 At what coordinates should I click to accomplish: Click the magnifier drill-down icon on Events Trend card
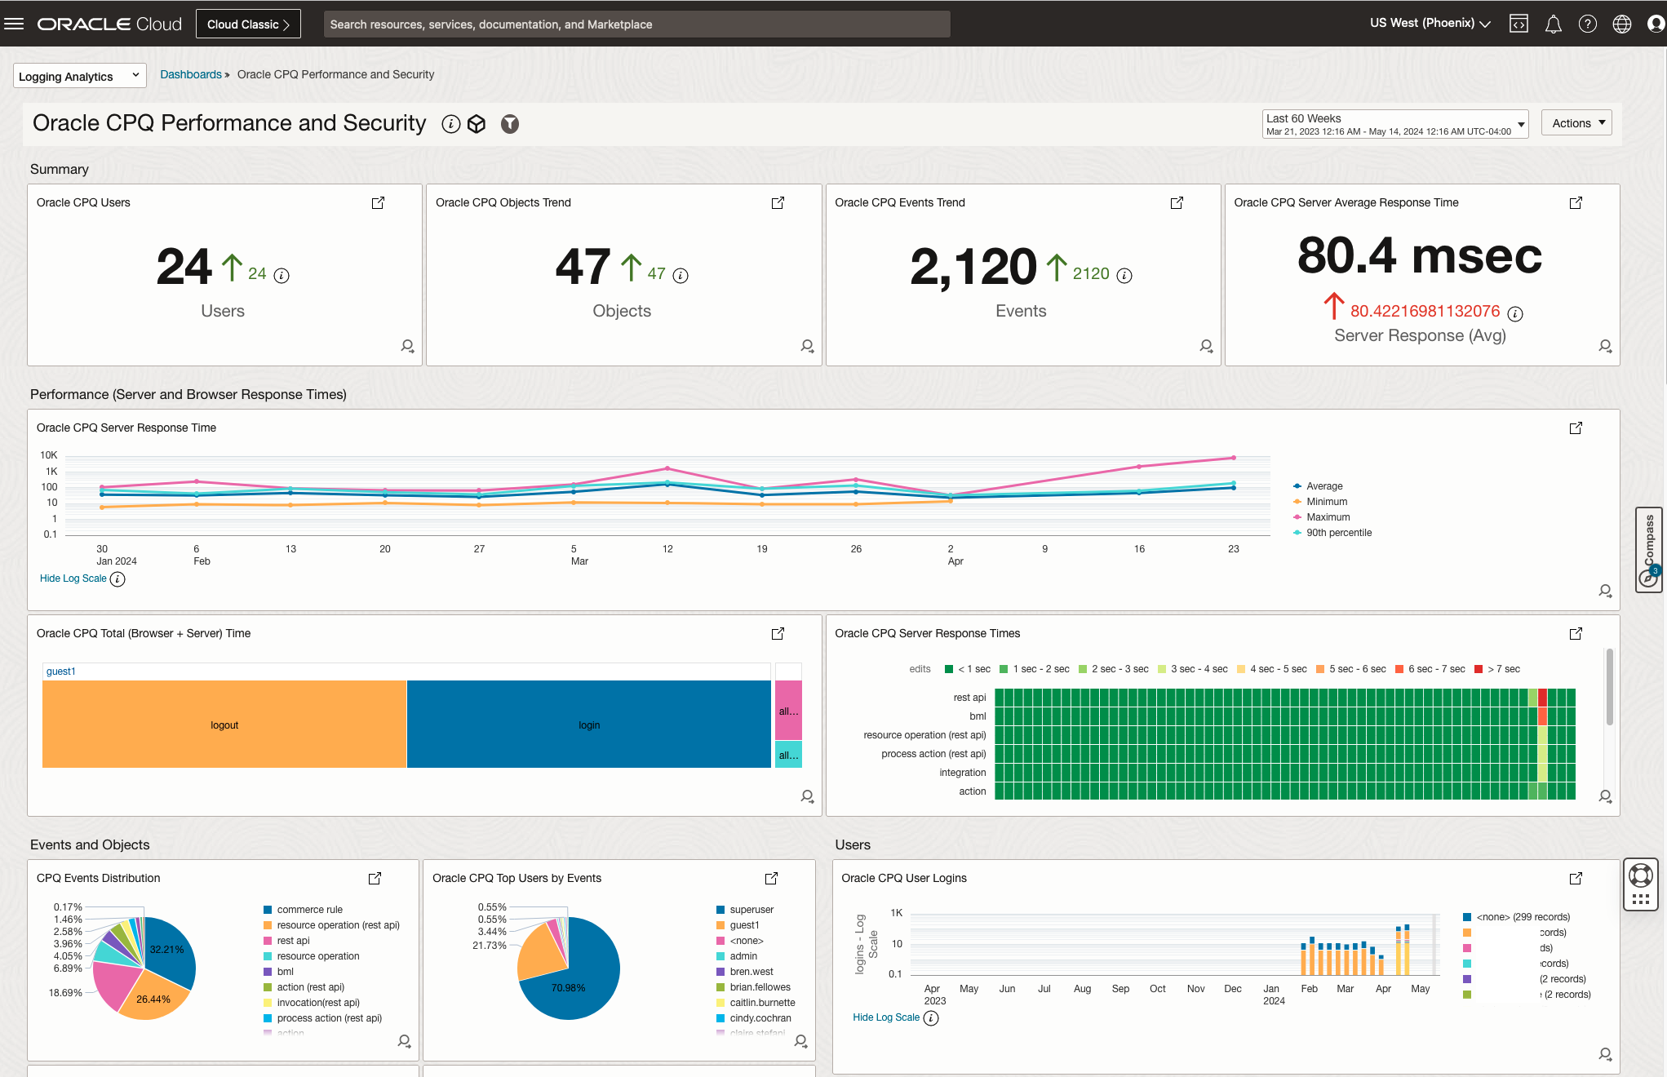[x=1206, y=347]
